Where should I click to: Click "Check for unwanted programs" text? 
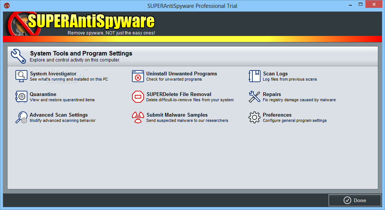174,79
